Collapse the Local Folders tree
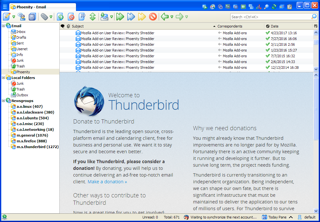 tap(3, 78)
